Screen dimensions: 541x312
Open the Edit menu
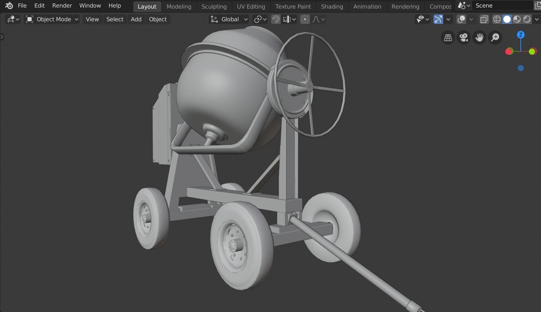pyautogui.click(x=40, y=6)
